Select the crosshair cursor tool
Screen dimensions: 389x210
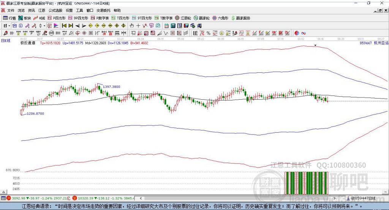(x=138, y=26)
